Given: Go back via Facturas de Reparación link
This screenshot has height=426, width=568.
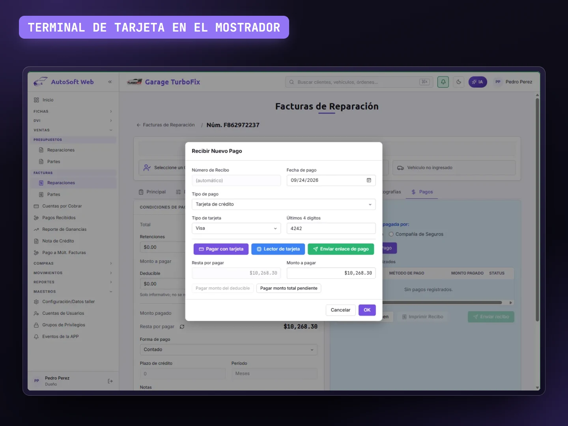Looking at the screenshot, I should click(166, 125).
